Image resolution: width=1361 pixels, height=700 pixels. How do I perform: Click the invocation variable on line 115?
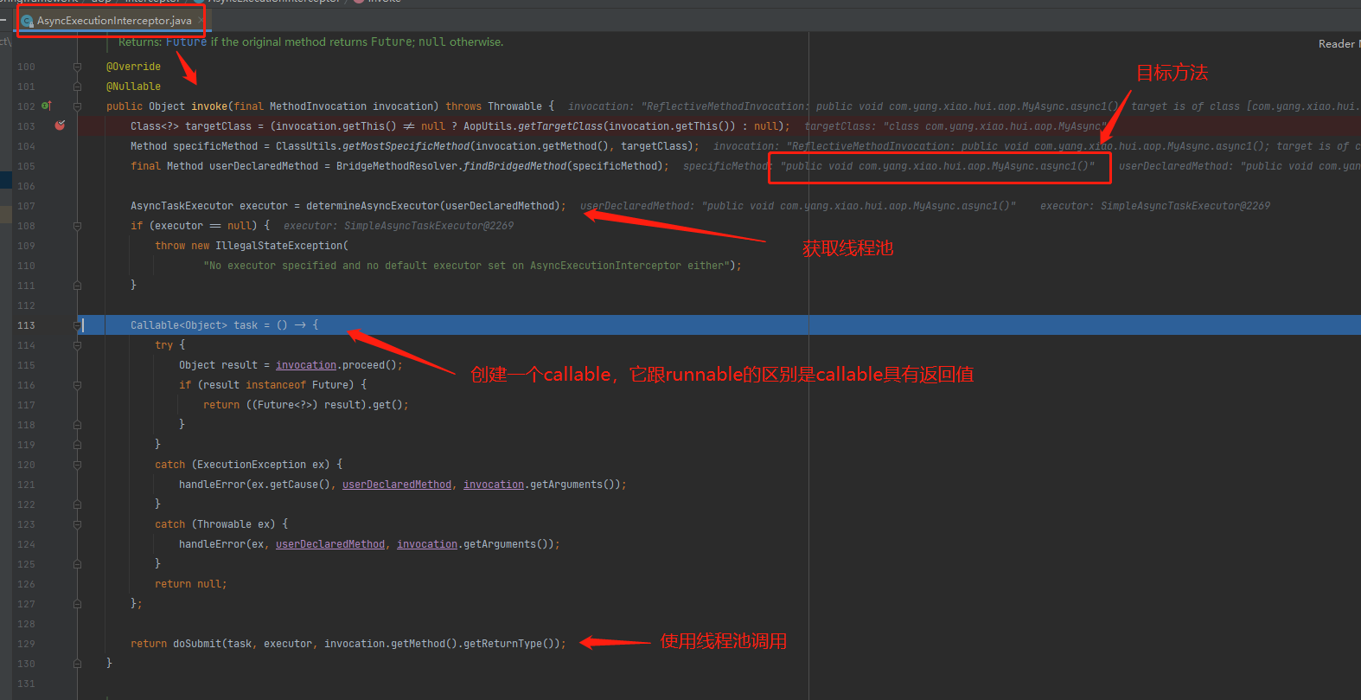(x=306, y=365)
